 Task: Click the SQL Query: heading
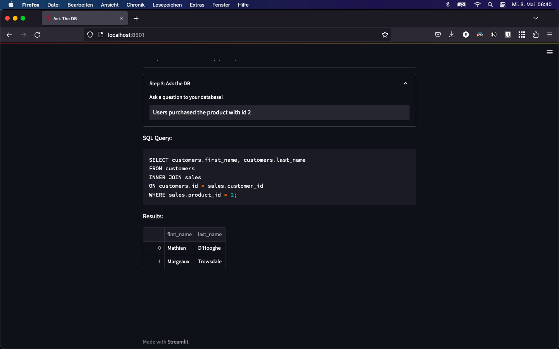(x=157, y=138)
